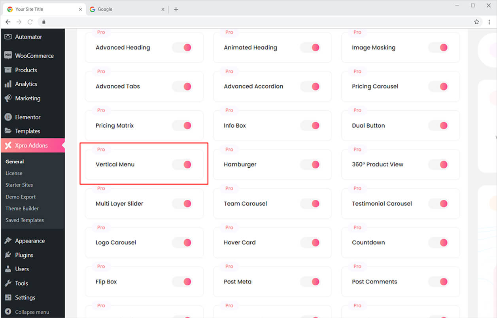Open the Chrome three-dot menu
Viewport: 497px width, 318px height.
point(489,22)
